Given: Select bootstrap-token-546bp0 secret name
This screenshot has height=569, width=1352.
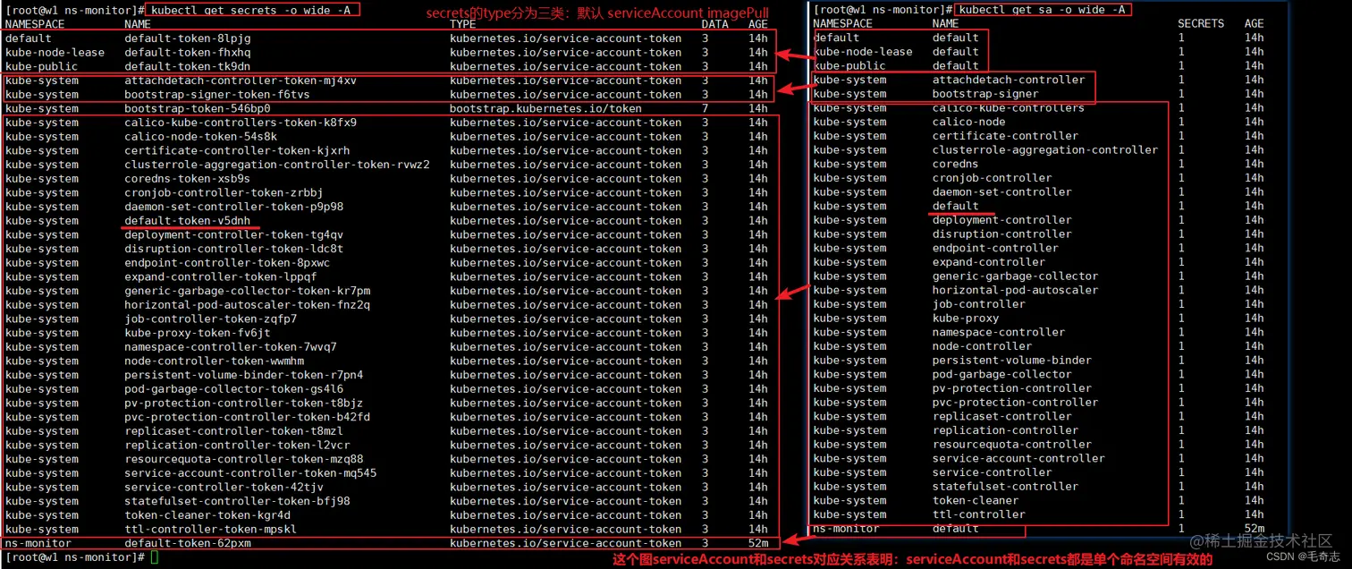Looking at the screenshot, I should (x=198, y=109).
